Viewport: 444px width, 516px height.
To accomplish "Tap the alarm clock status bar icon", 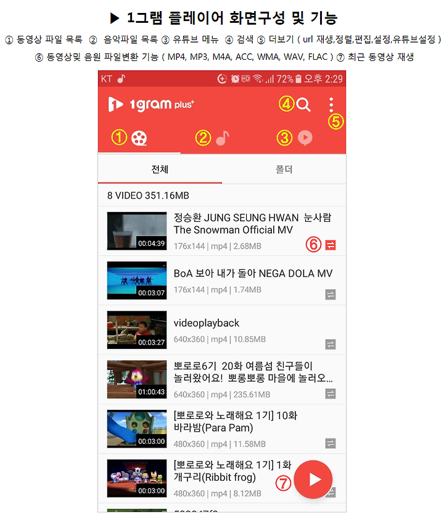I will click(235, 79).
